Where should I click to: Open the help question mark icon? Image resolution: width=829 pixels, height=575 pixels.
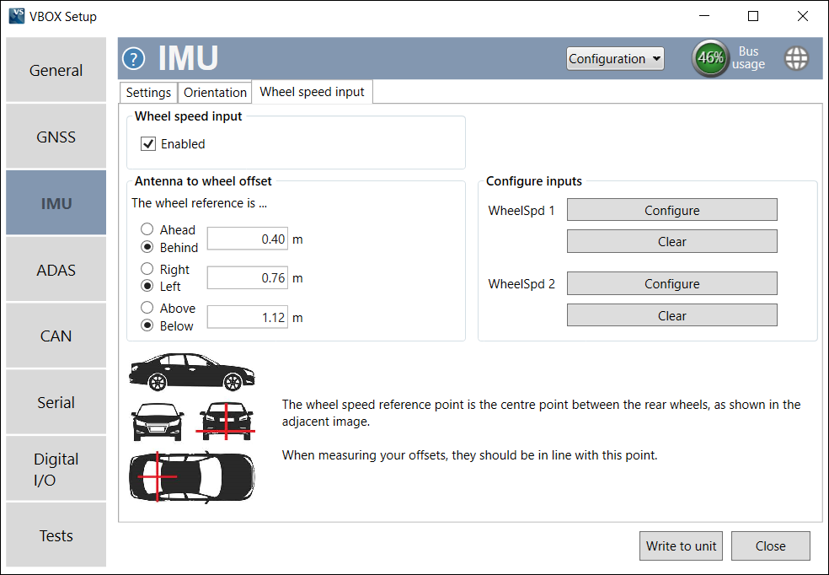tap(134, 59)
